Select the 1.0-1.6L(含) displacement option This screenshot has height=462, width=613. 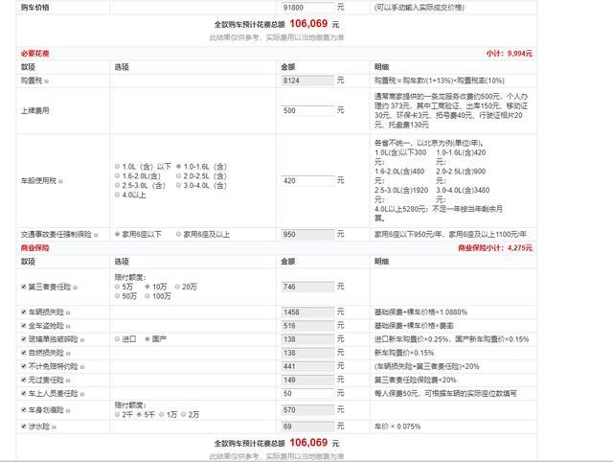coord(179,166)
